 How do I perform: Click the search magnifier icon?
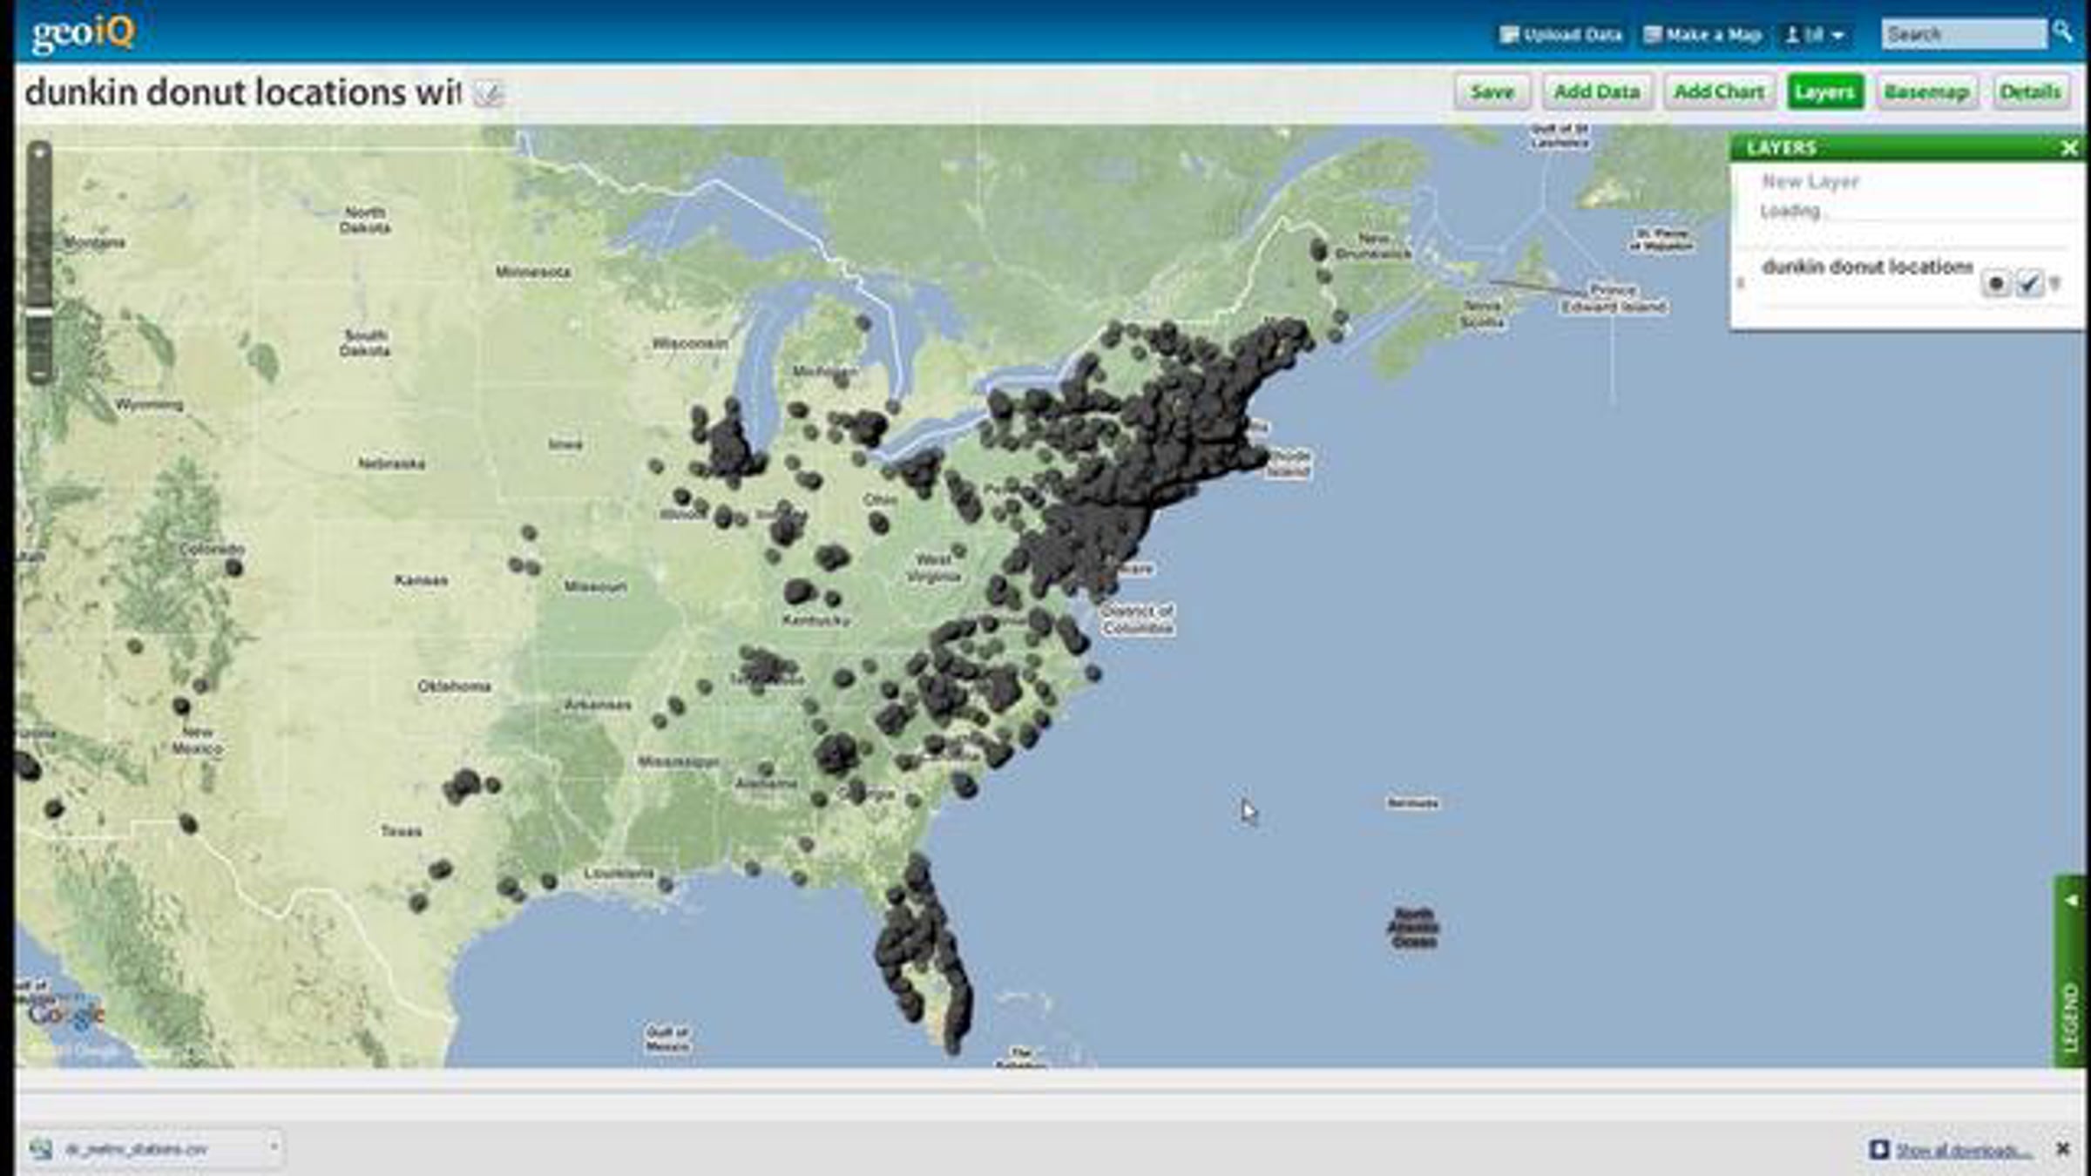(x=2062, y=32)
